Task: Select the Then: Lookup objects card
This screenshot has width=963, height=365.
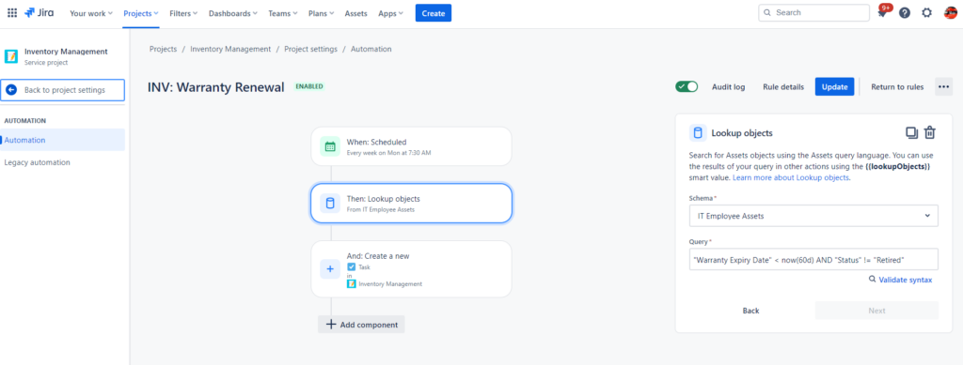Action: pos(412,204)
